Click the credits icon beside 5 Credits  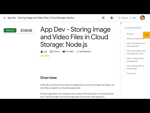coord(64,51)
